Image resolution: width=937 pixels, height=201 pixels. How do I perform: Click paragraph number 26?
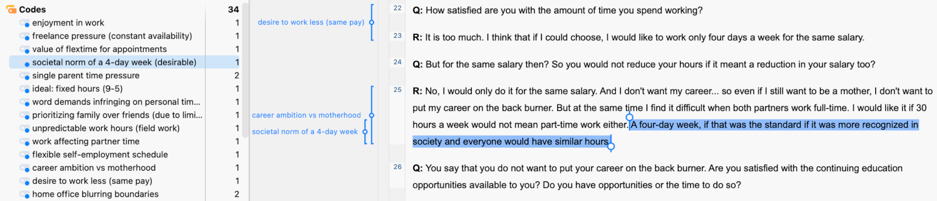point(398,167)
